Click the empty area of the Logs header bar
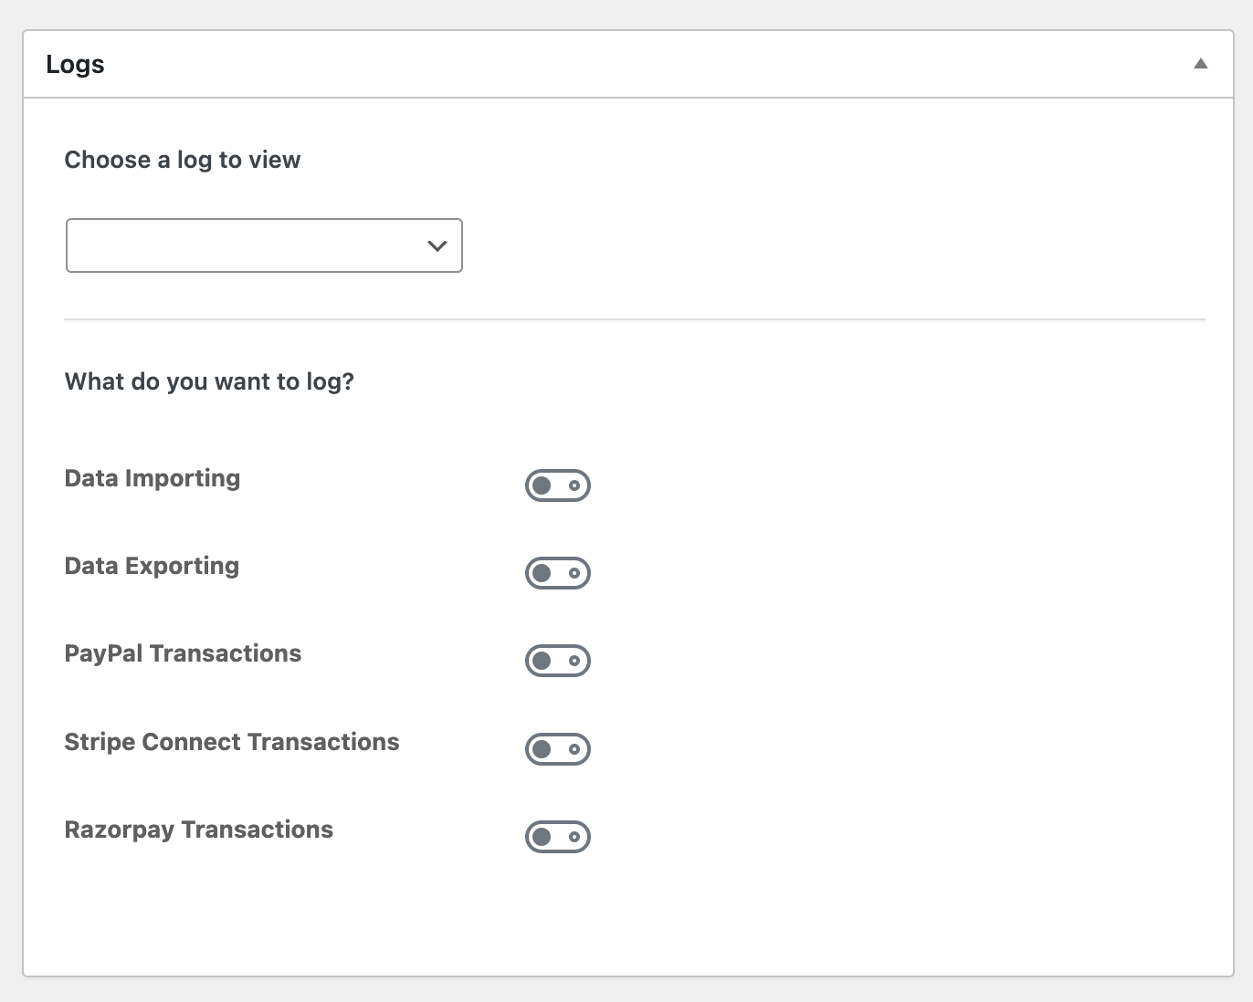This screenshot has width=1253, height=1002. click(639, 64)
